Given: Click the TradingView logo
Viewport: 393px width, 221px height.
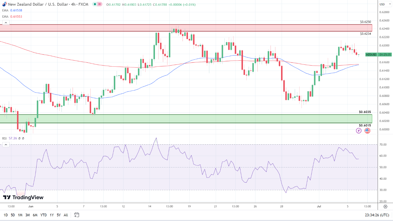Looking at the screenshot, I should click(x=23, y=197).
